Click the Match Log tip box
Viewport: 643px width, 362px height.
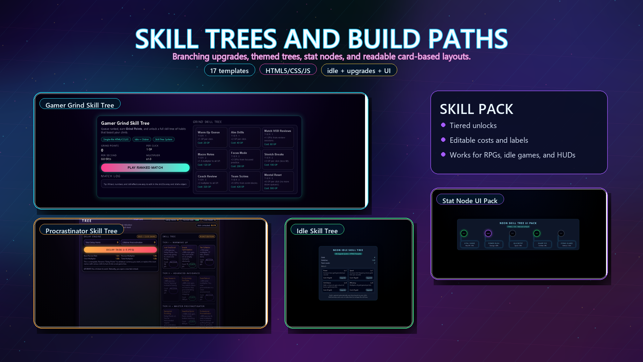click(145, 184)
